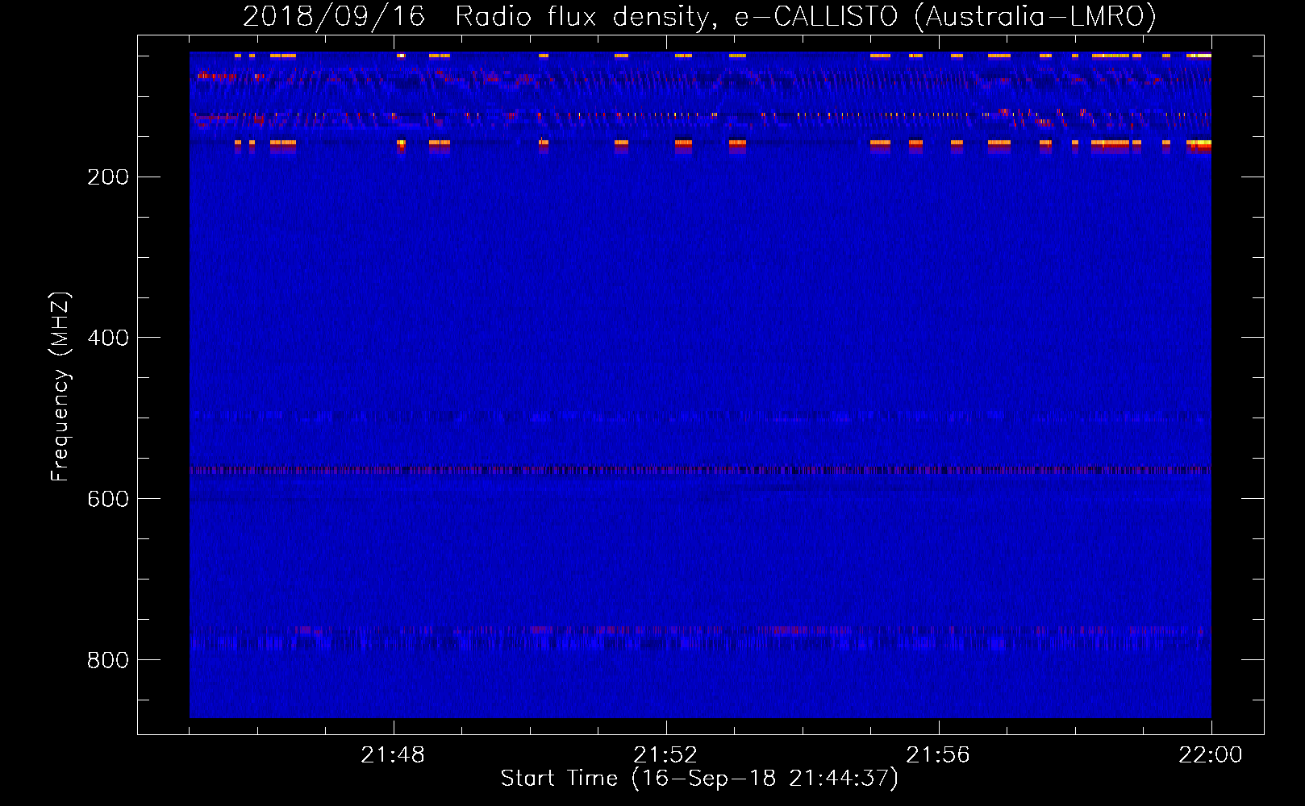Screen dimensions: 1305x806
Task: Click the '21:48' time tick label
Action: [393, 755]
